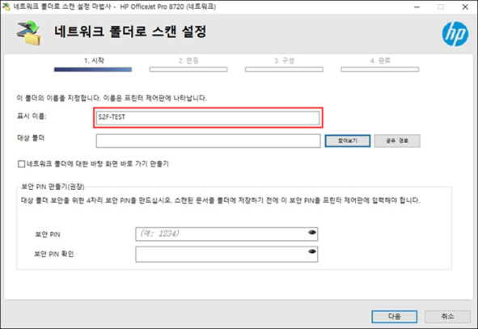Screen dimensions: 478x329
Task: Enable the 바탕 화면 바로 가기 만들기 checkbox
Action: [21, 164]
